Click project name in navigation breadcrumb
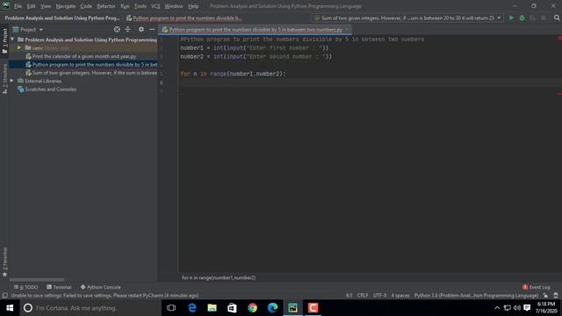 62,18
